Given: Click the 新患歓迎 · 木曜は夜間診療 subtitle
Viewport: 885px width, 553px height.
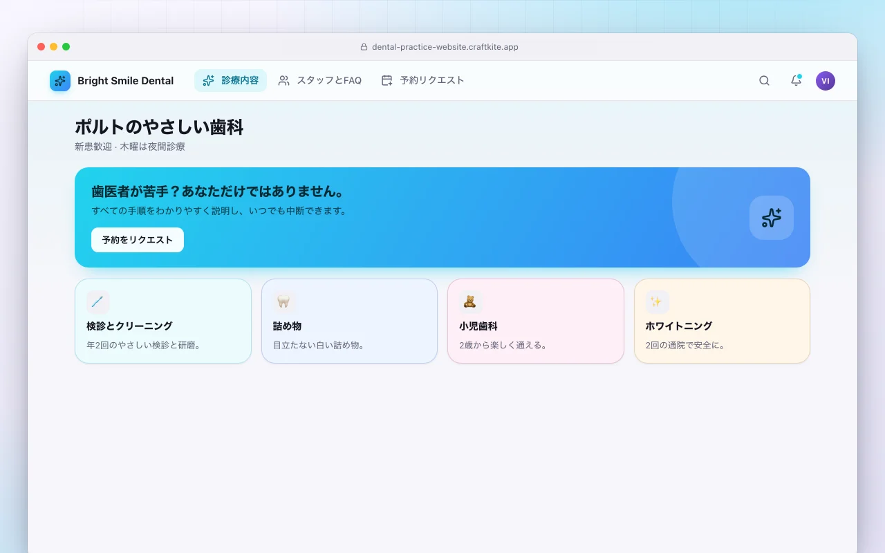Looking at the screenshot, I should coord(130,147).
